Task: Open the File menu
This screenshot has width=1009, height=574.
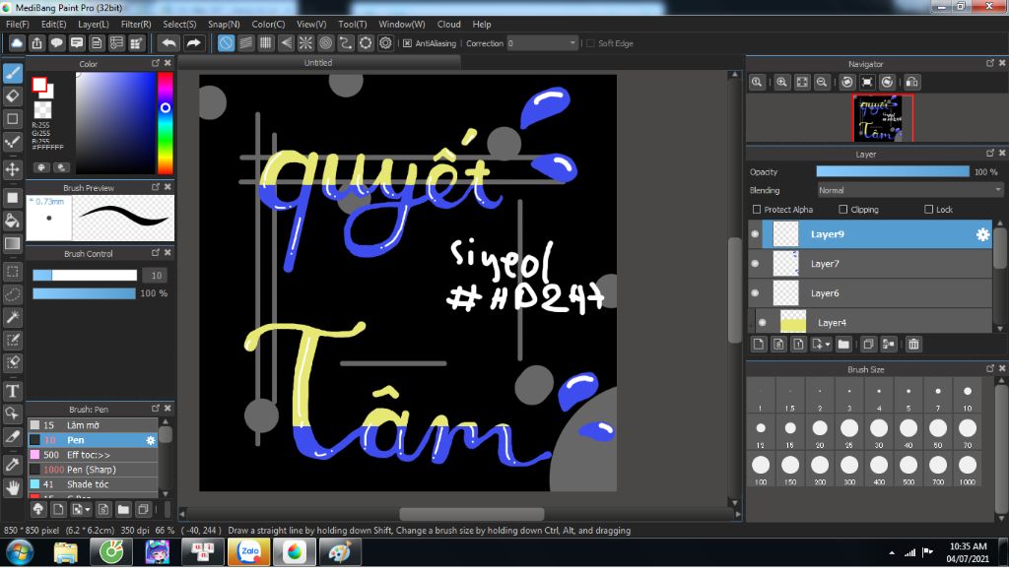Action: tap(18, 24)
